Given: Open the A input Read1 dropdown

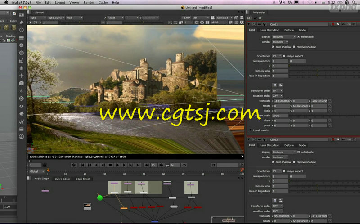Looking at the screenshot, I should (116, 18).
